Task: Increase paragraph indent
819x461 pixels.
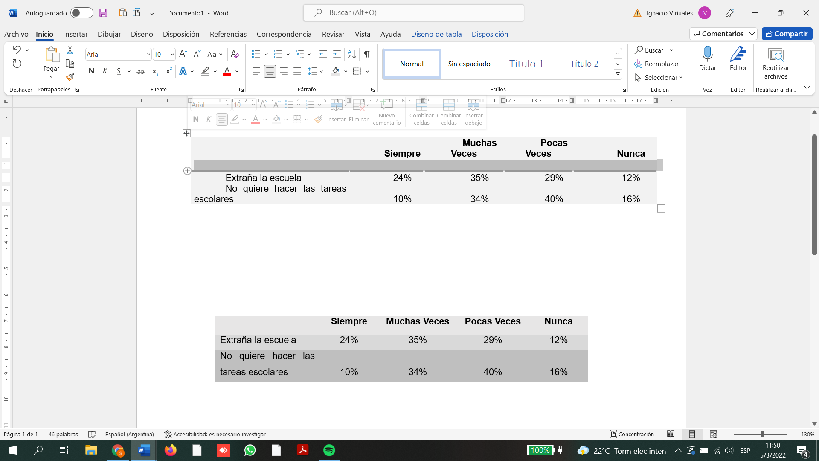Action: [337, 54]
